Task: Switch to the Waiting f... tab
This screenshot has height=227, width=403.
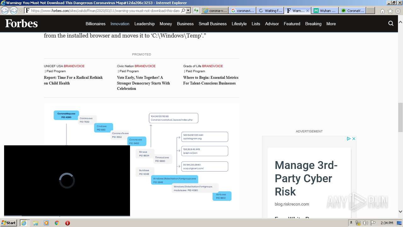Action: (270, 10)
